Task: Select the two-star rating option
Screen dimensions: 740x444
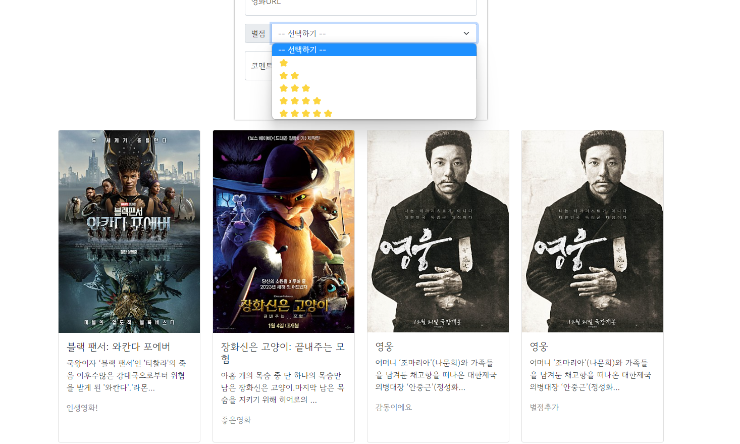Action: coord(374,75)
